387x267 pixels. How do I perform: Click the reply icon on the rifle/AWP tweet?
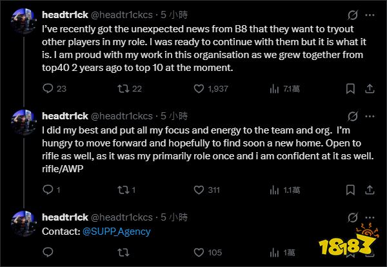click(46, 190)
